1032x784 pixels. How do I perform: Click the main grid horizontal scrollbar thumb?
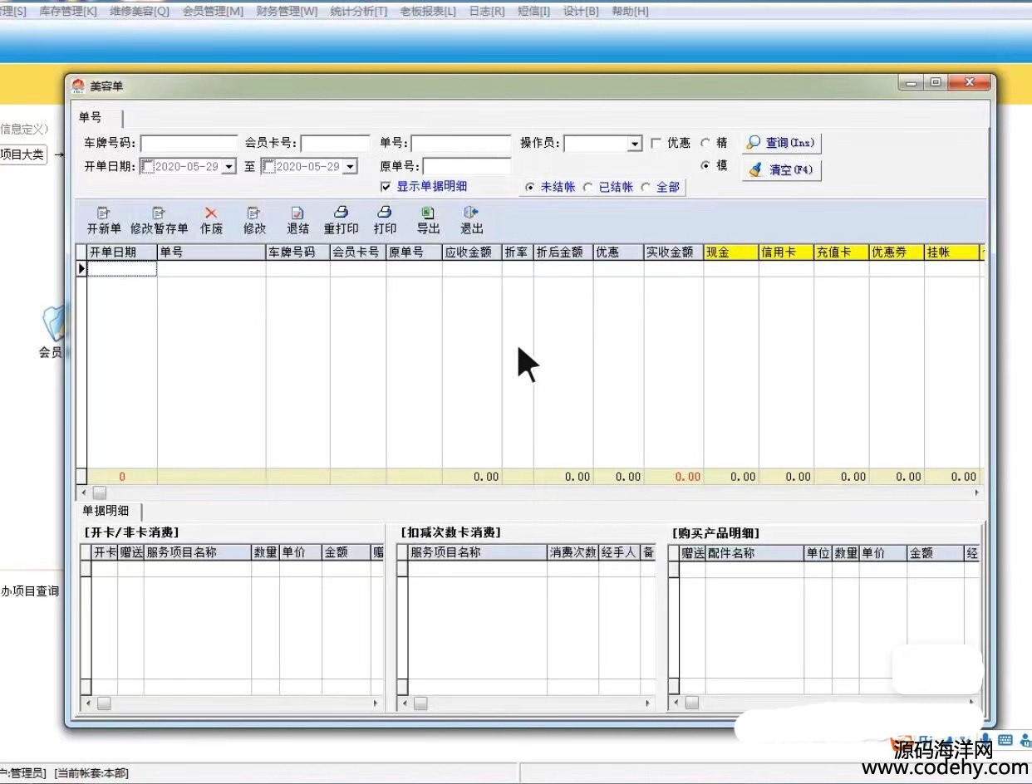pyautogui.click(x=99, y=492)
